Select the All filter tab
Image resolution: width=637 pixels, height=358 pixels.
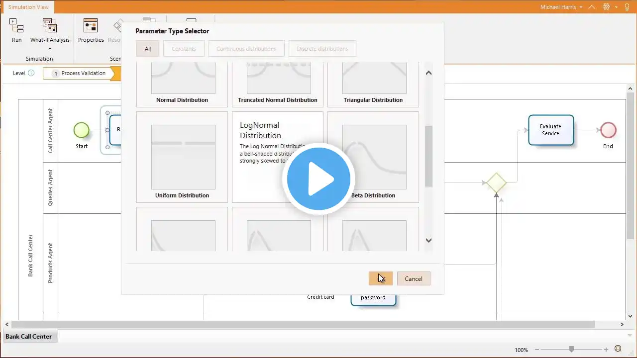coord(148,49)
